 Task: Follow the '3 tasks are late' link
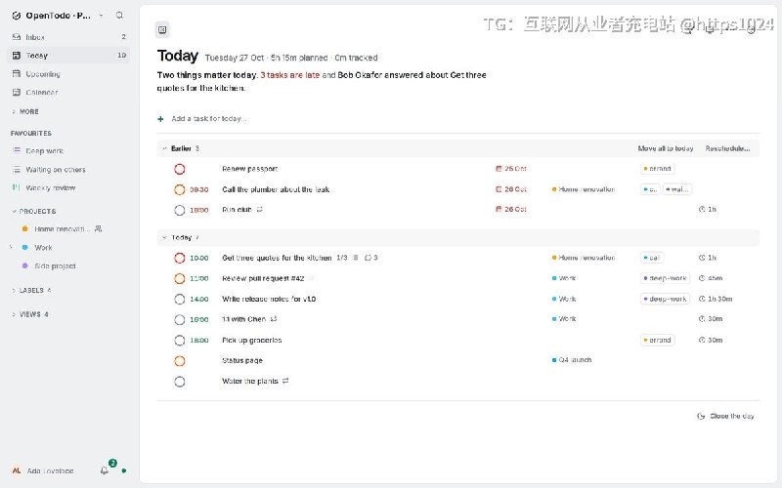(289, 75)
